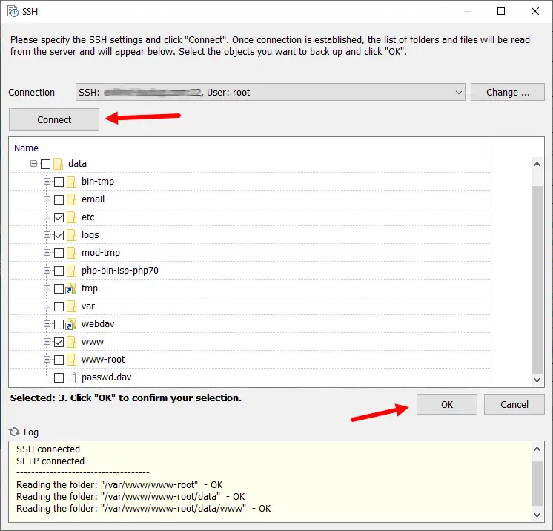Expand the webdav folder
The image size is (553, 531).
coord(47,323)
